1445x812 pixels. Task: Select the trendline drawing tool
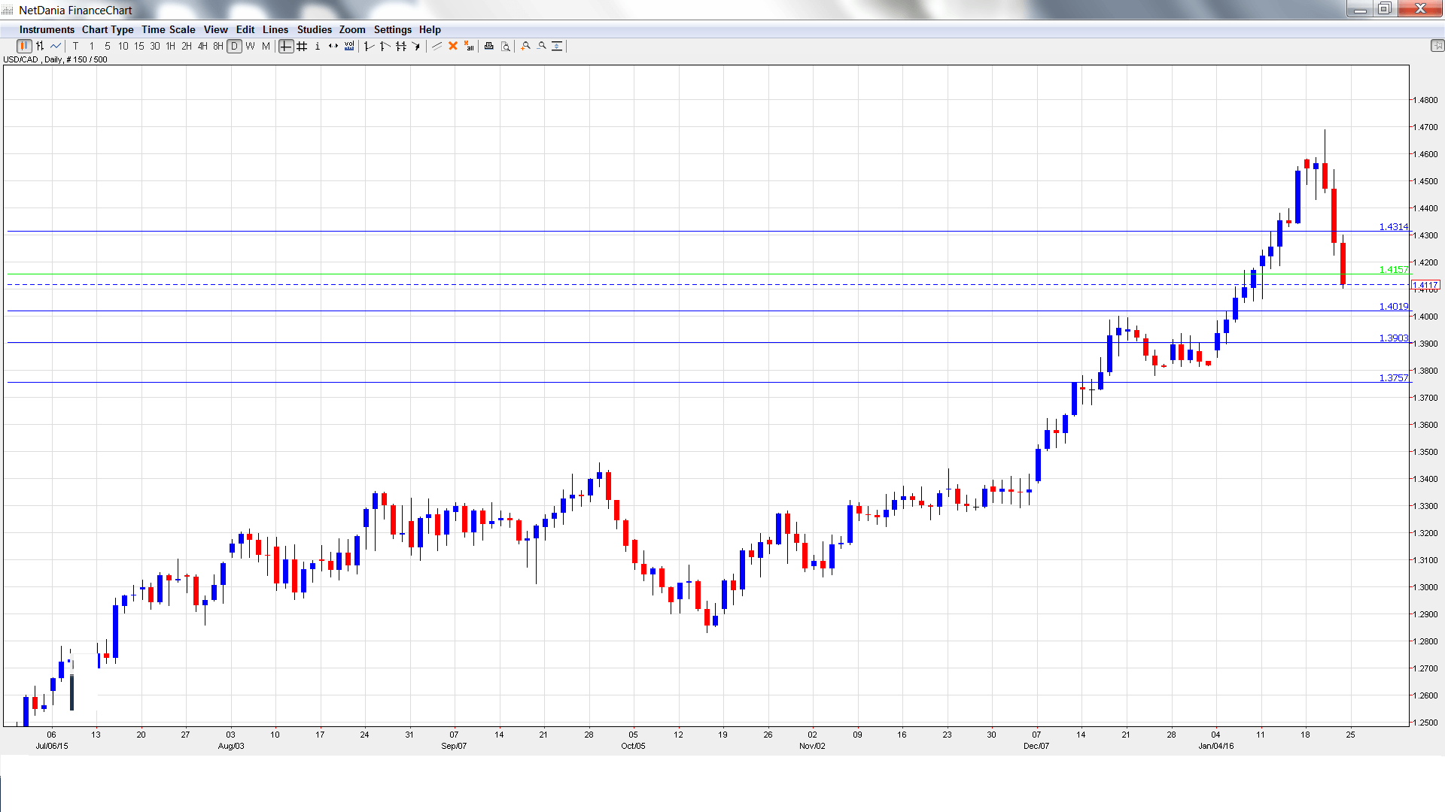[x=438, y=46]
